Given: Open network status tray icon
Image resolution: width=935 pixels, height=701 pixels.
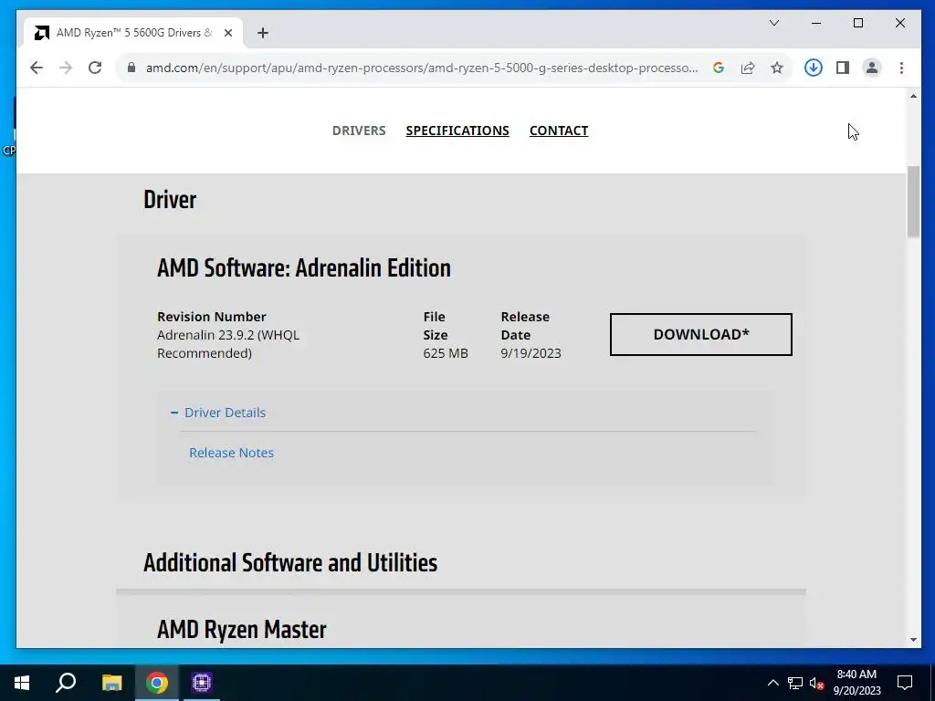Looking at the screenshot, I should tap(795, 683).
